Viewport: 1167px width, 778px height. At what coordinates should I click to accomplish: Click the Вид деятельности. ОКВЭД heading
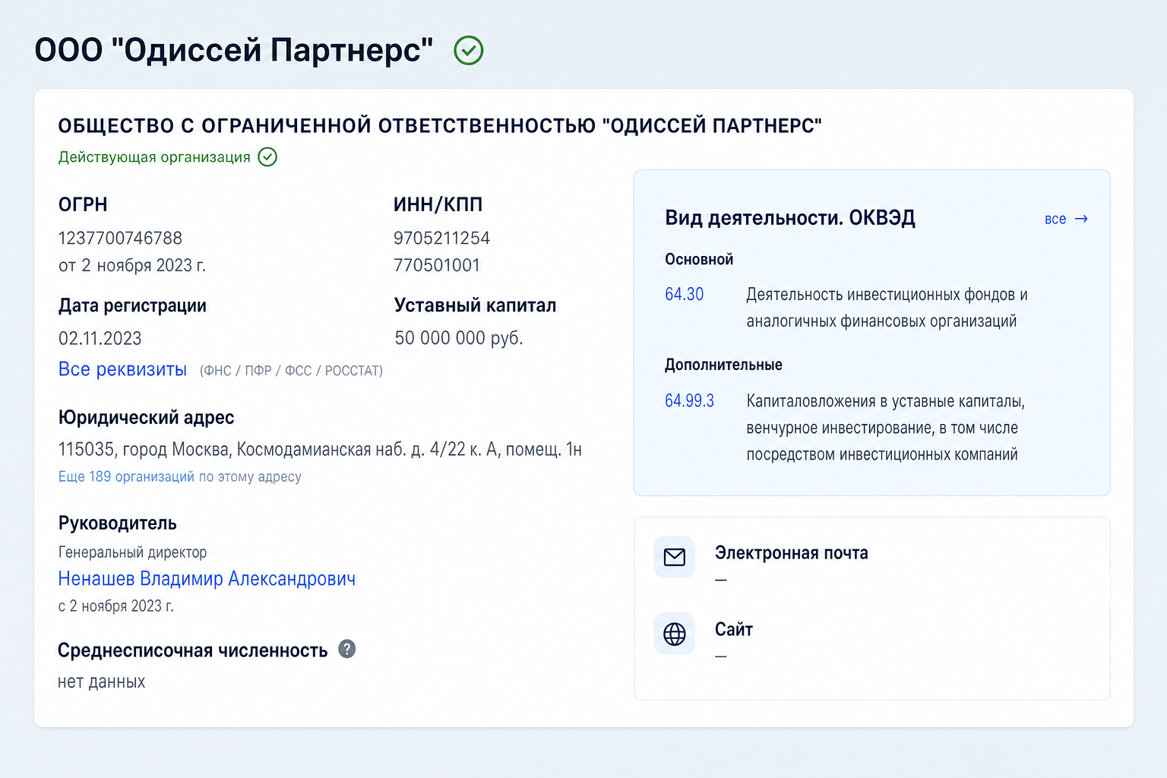tap(790, 218)
